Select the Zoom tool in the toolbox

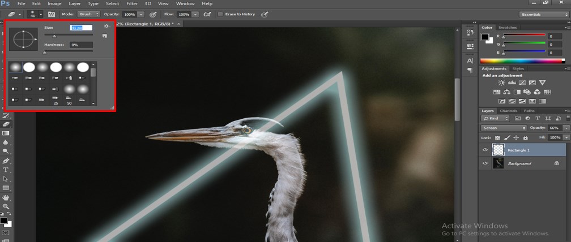click(6, 207)
